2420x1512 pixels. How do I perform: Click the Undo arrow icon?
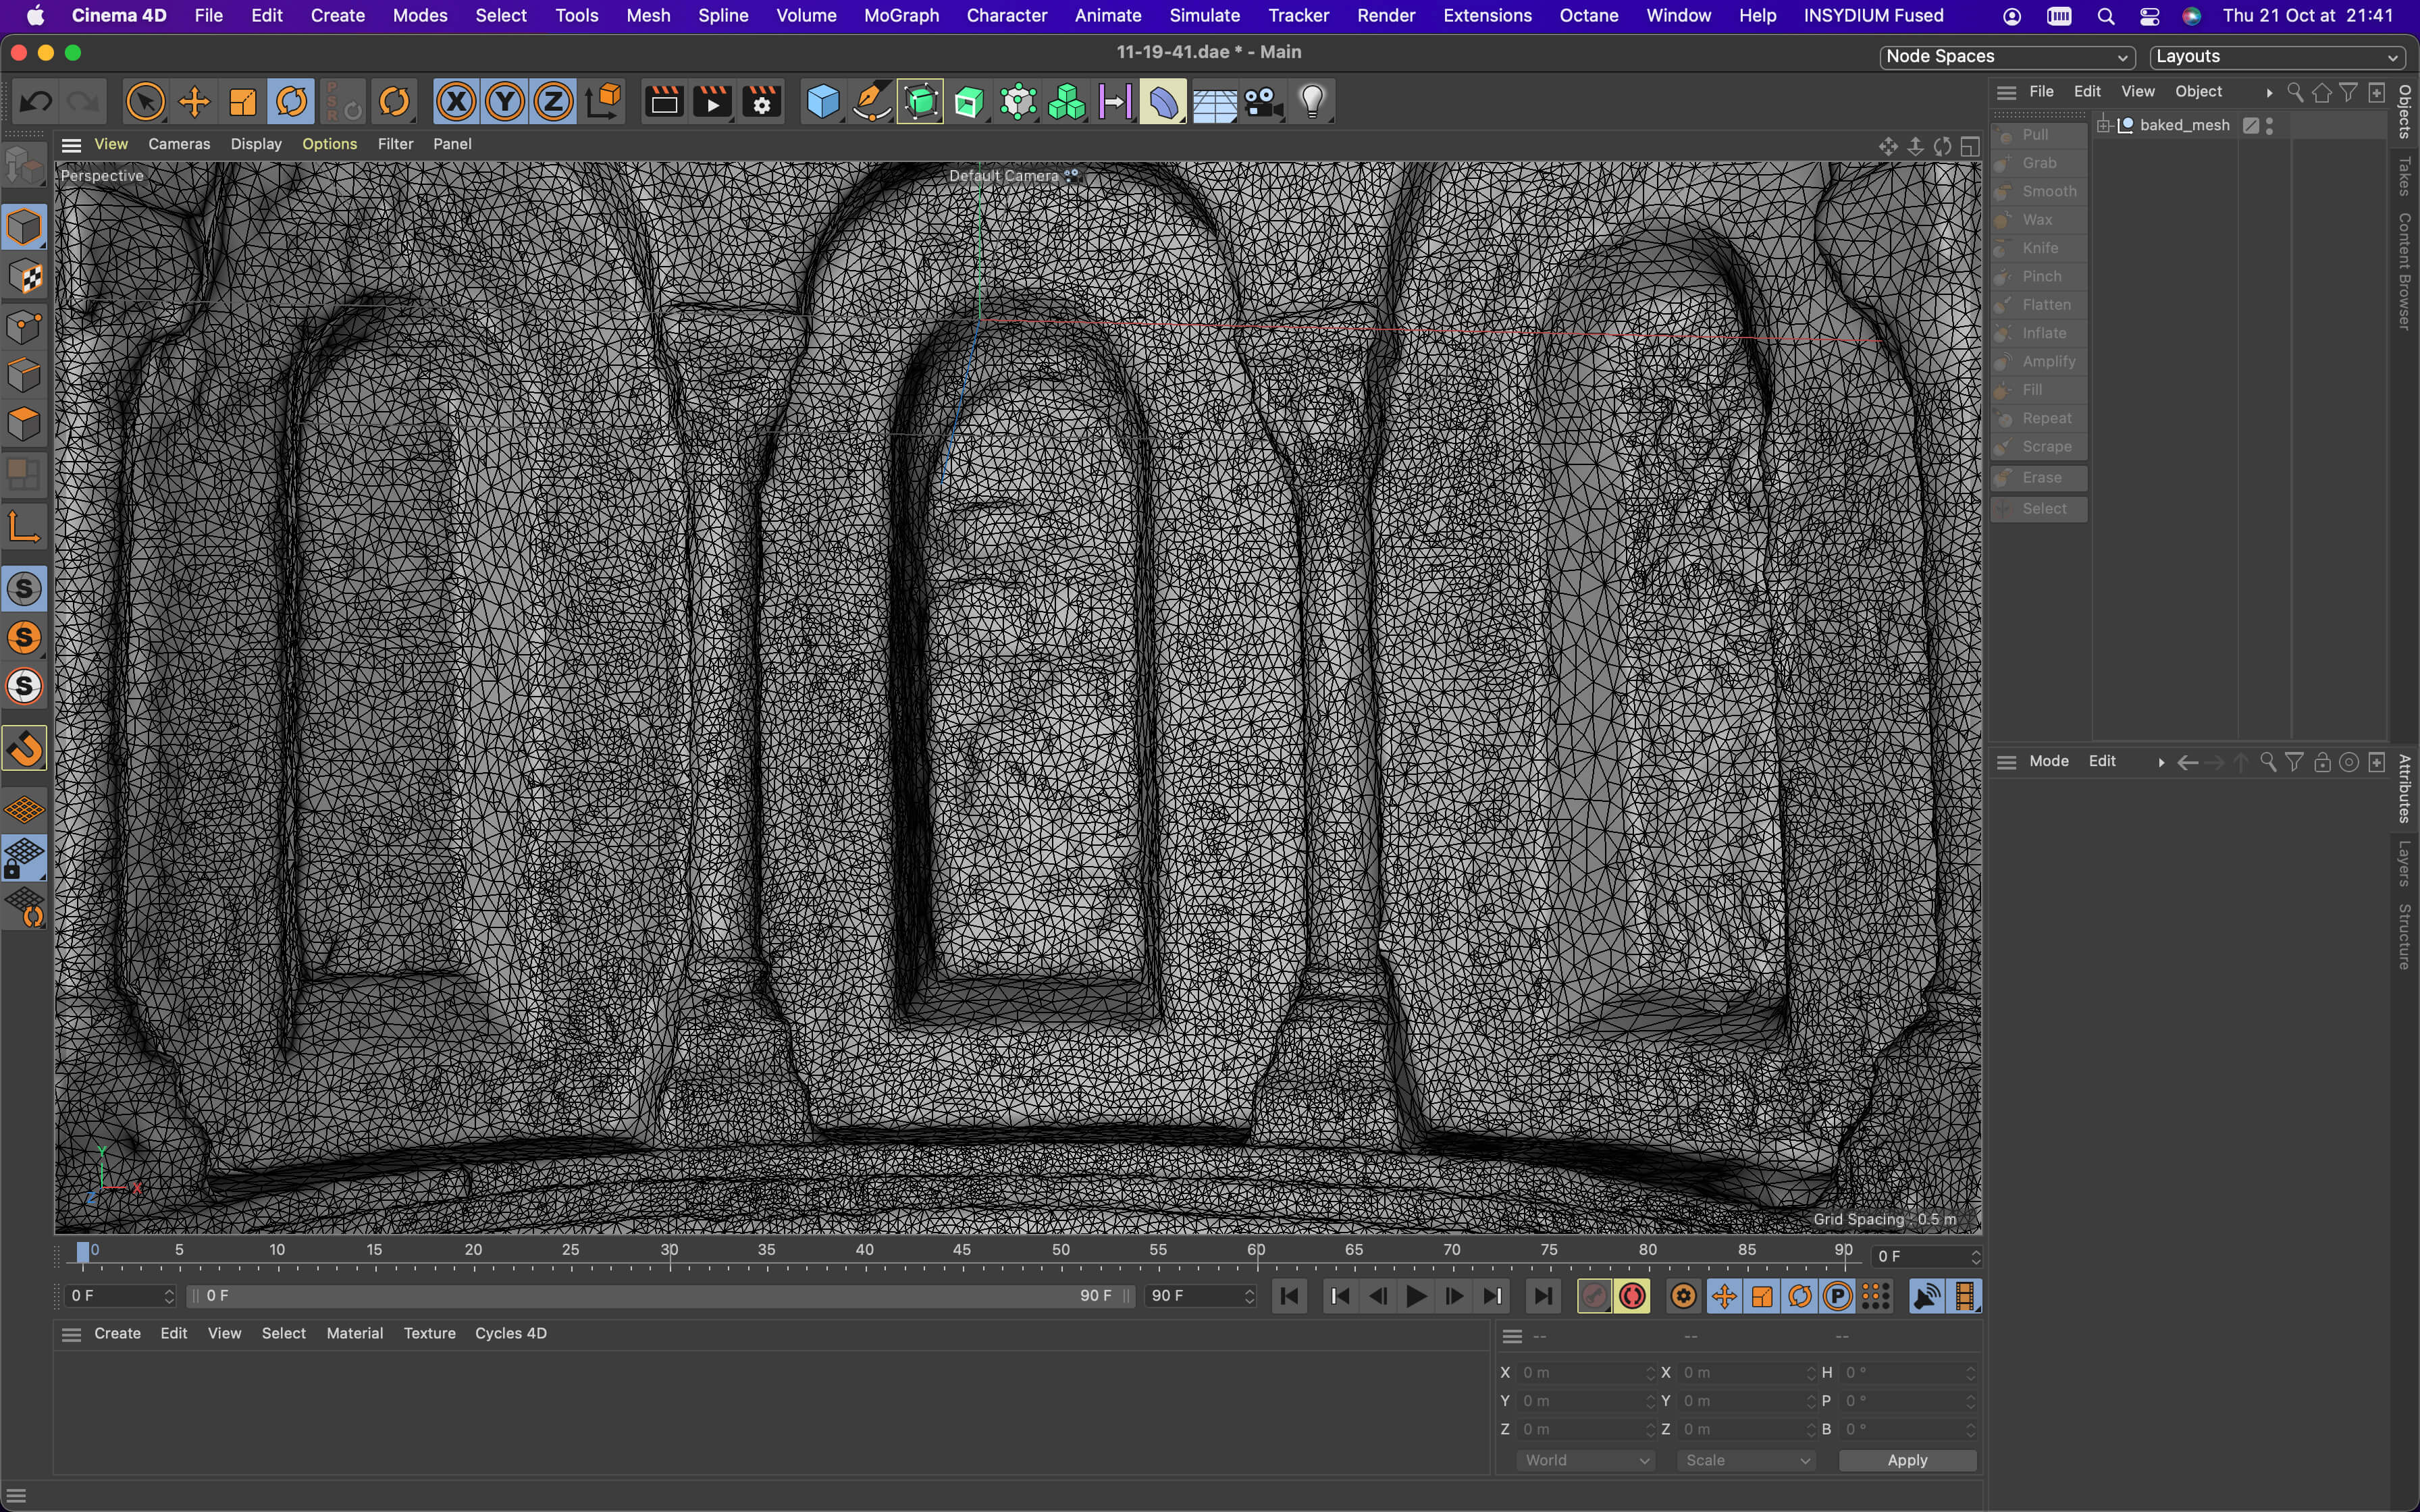pos(36,102)
